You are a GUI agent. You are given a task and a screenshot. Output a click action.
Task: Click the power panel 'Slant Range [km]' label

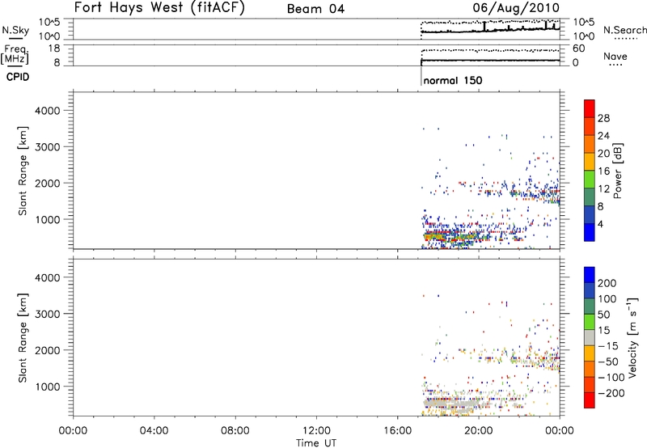(23, 171)
